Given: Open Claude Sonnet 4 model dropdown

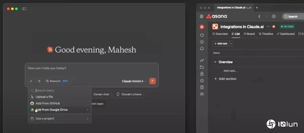Looking at the screenshot, I should coord(134,81).
